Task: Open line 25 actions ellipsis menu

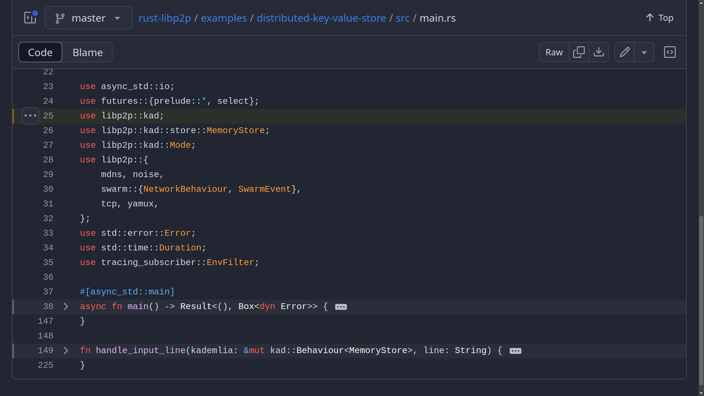Action: 30,116
